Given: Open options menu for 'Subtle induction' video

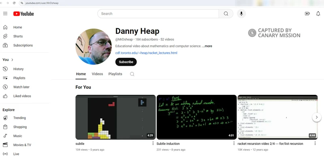Looking at the screenshot, I should click(234, 143).
